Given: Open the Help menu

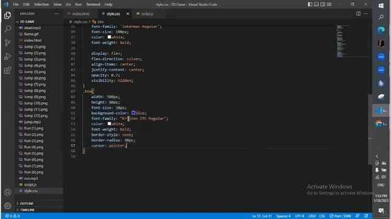Looking at the screenshot, I should [109, 4].
